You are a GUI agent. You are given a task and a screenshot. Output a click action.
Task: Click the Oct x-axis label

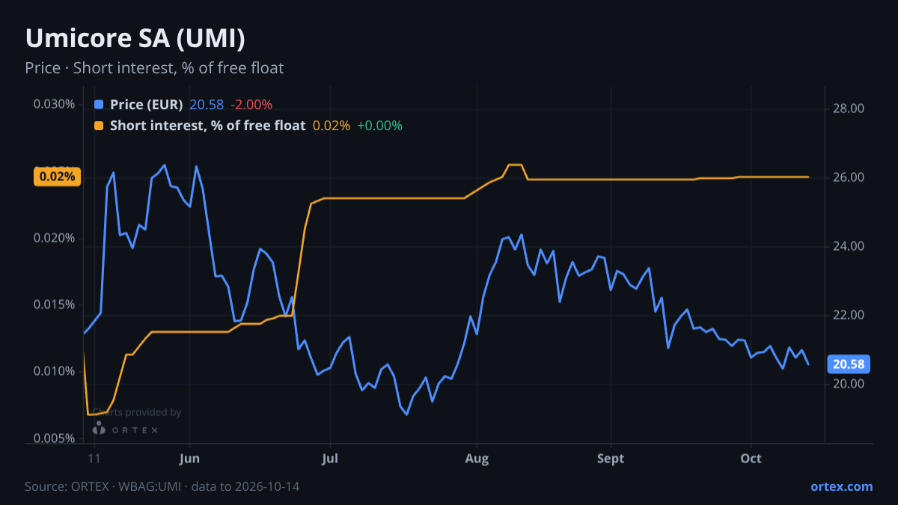(x=751, y=458)
